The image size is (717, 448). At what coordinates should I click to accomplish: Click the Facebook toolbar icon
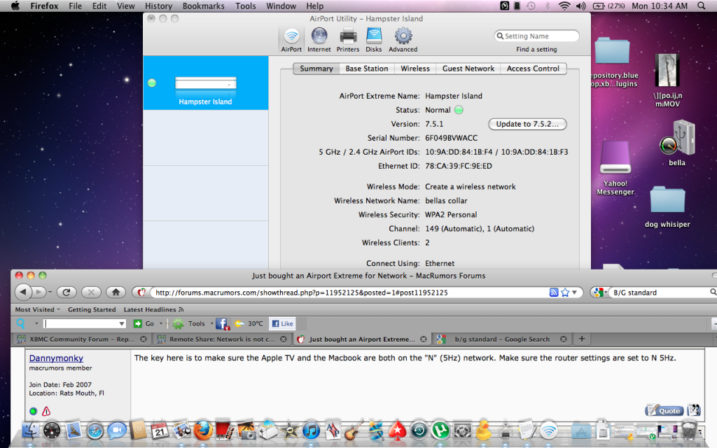pos(222,324)
